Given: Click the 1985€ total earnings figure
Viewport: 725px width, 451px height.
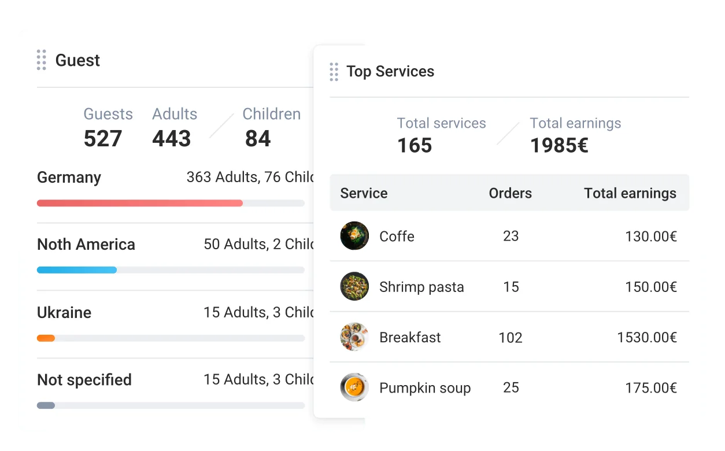Looking at the screenshot, I should tap(559, 146).
